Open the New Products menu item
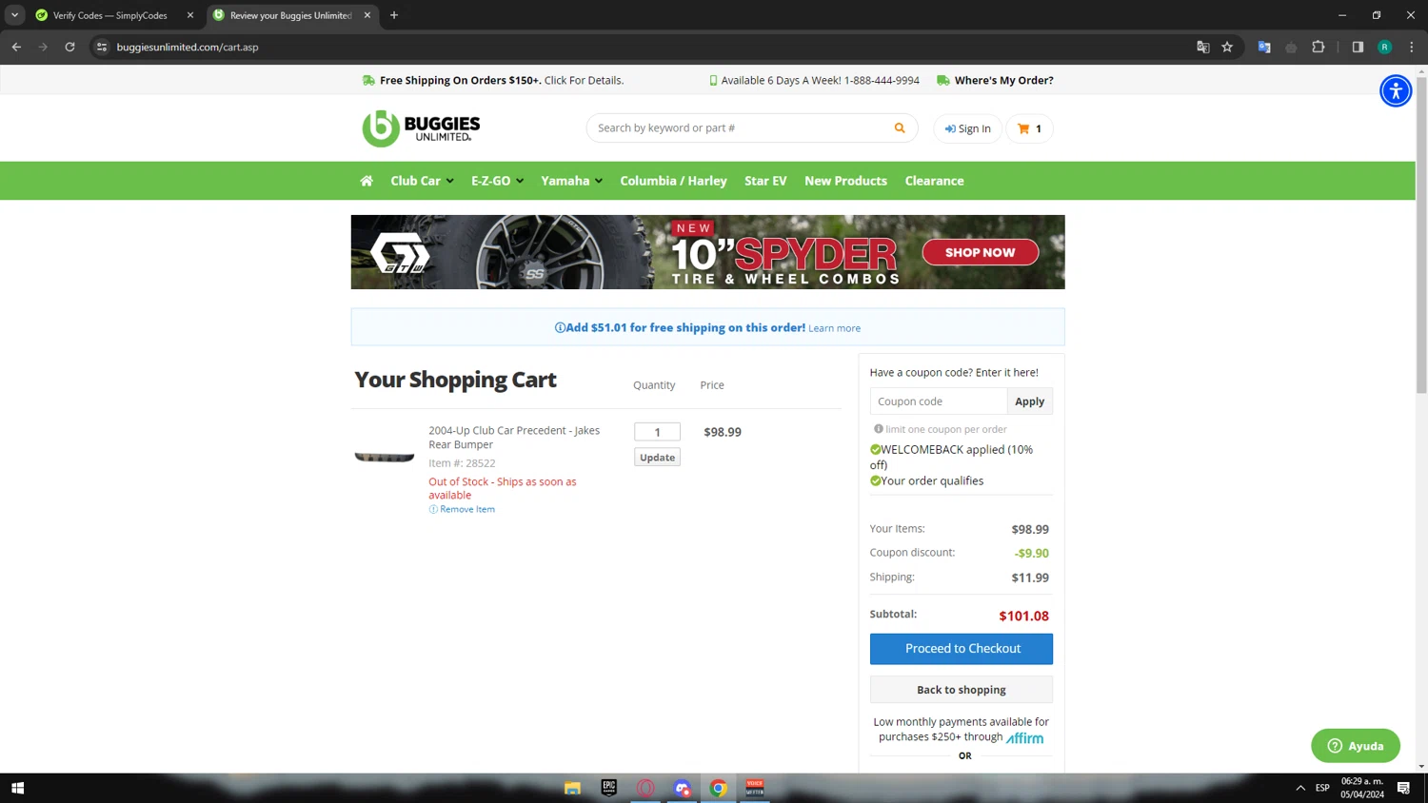The height and width of the screenshot is (803, 1428). click(845, 181)
